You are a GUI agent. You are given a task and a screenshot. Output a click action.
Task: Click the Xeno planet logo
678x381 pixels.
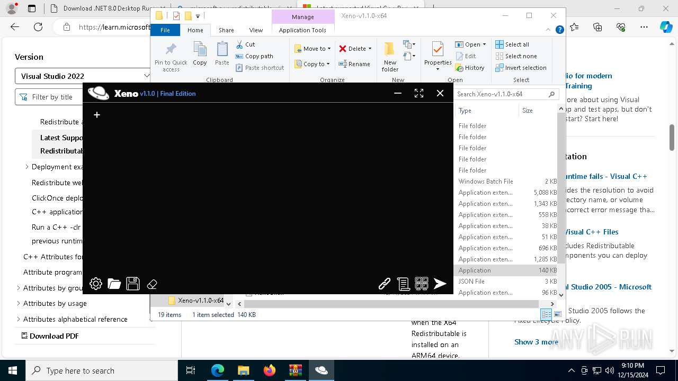point(99,93)
